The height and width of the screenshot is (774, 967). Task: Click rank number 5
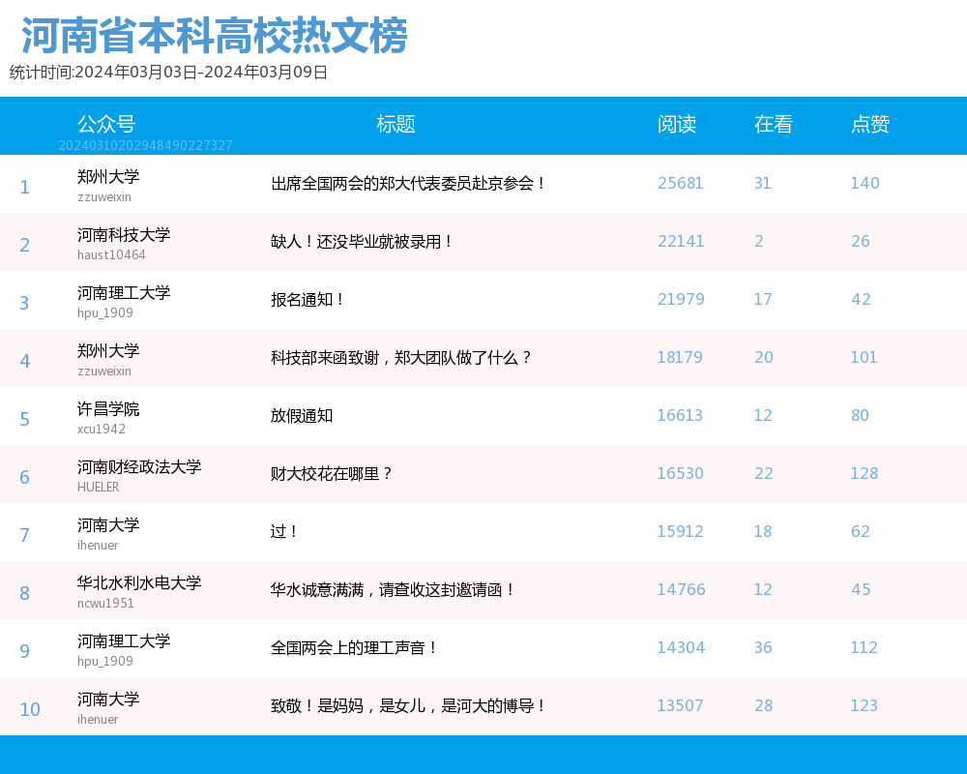(x=25, y=420)
